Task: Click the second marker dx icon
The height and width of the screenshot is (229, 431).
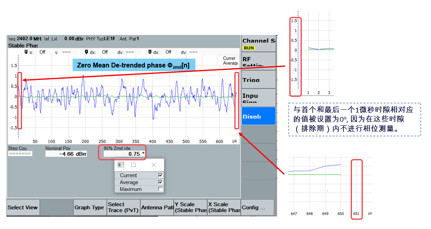Action: 86,52
